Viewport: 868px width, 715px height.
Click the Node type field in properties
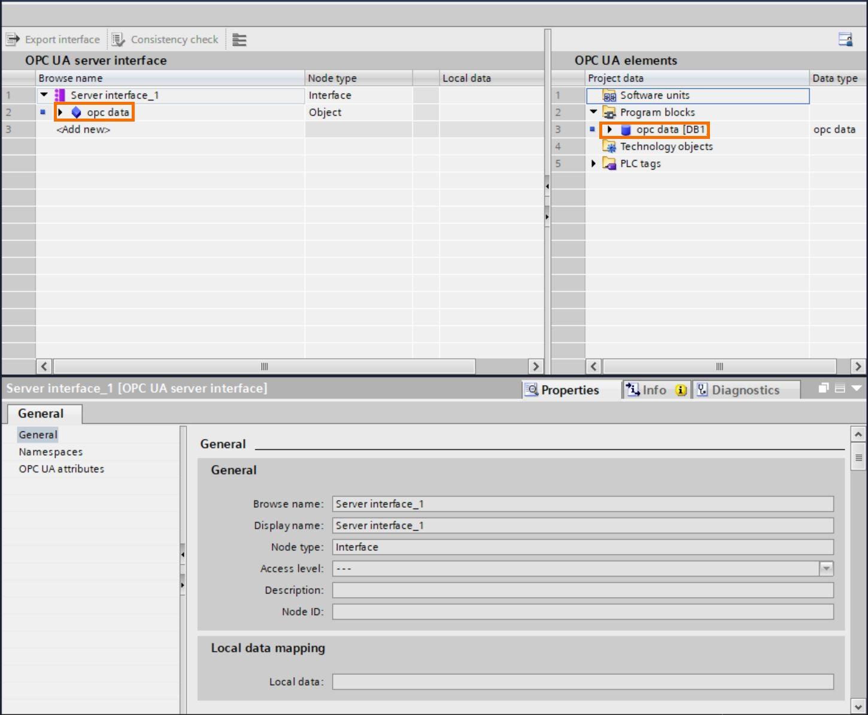(583, 547)
